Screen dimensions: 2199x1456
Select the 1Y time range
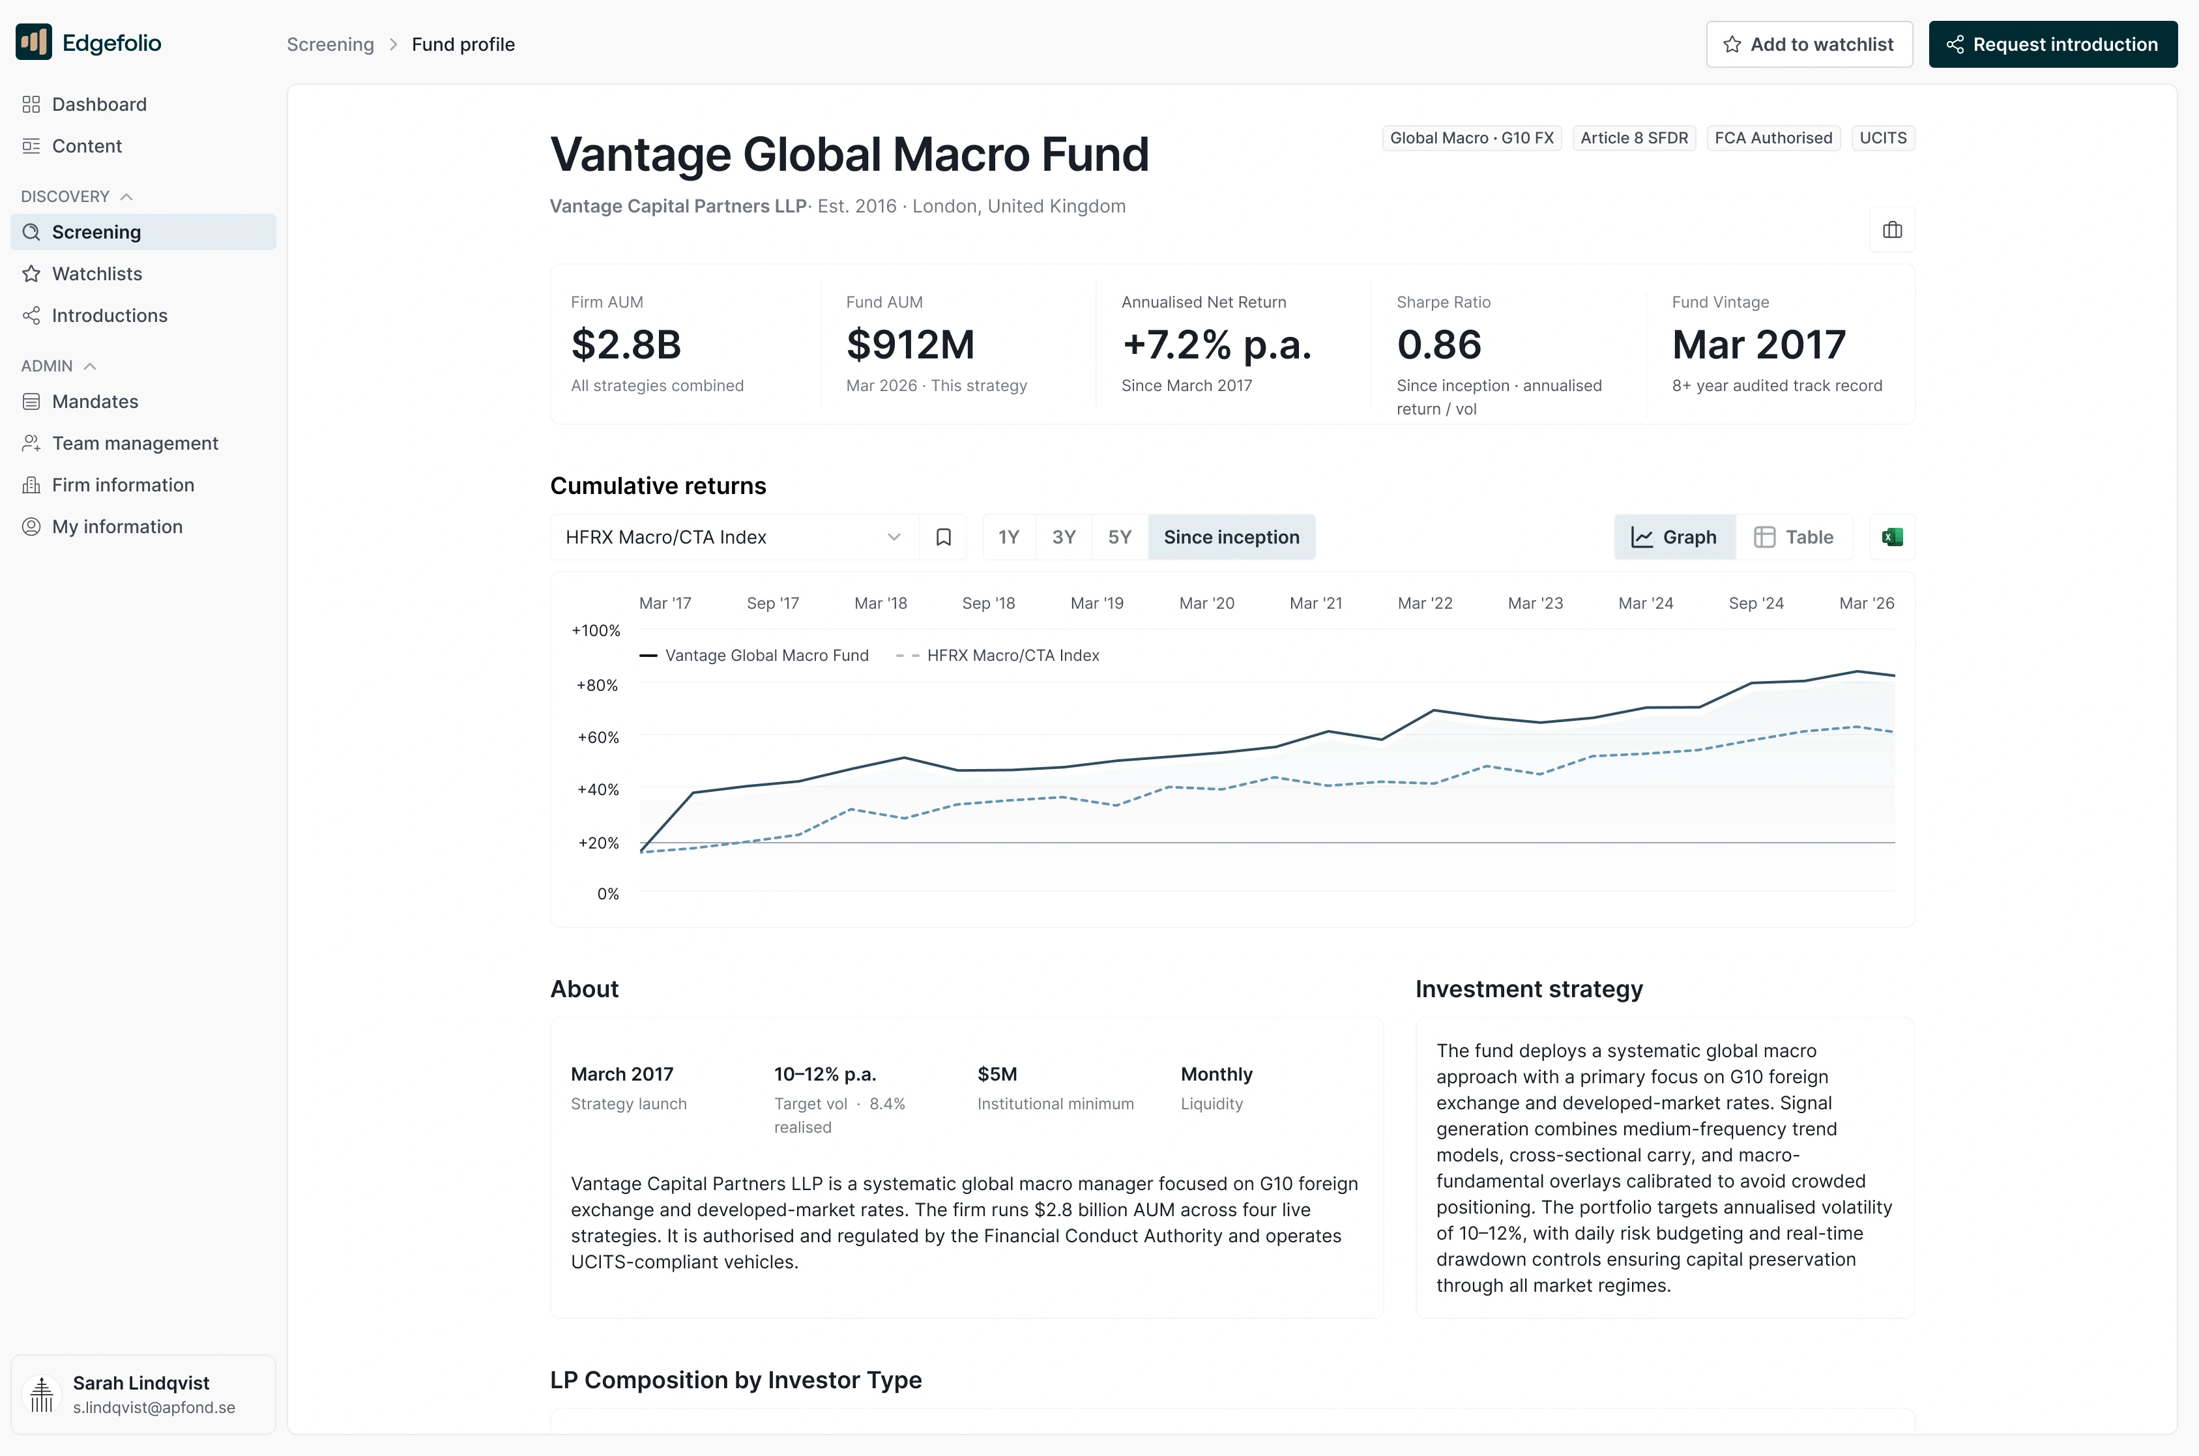click(1008, 537)
